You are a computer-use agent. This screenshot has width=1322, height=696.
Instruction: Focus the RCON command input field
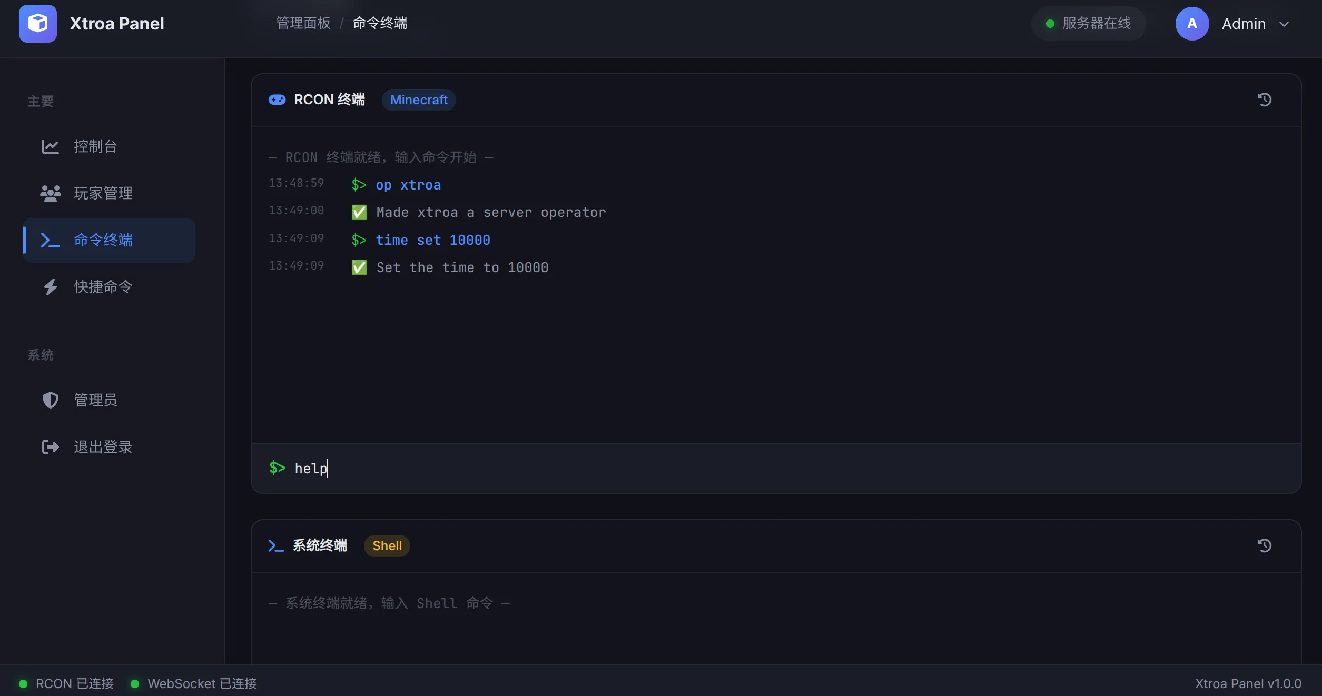coord(737,468)
